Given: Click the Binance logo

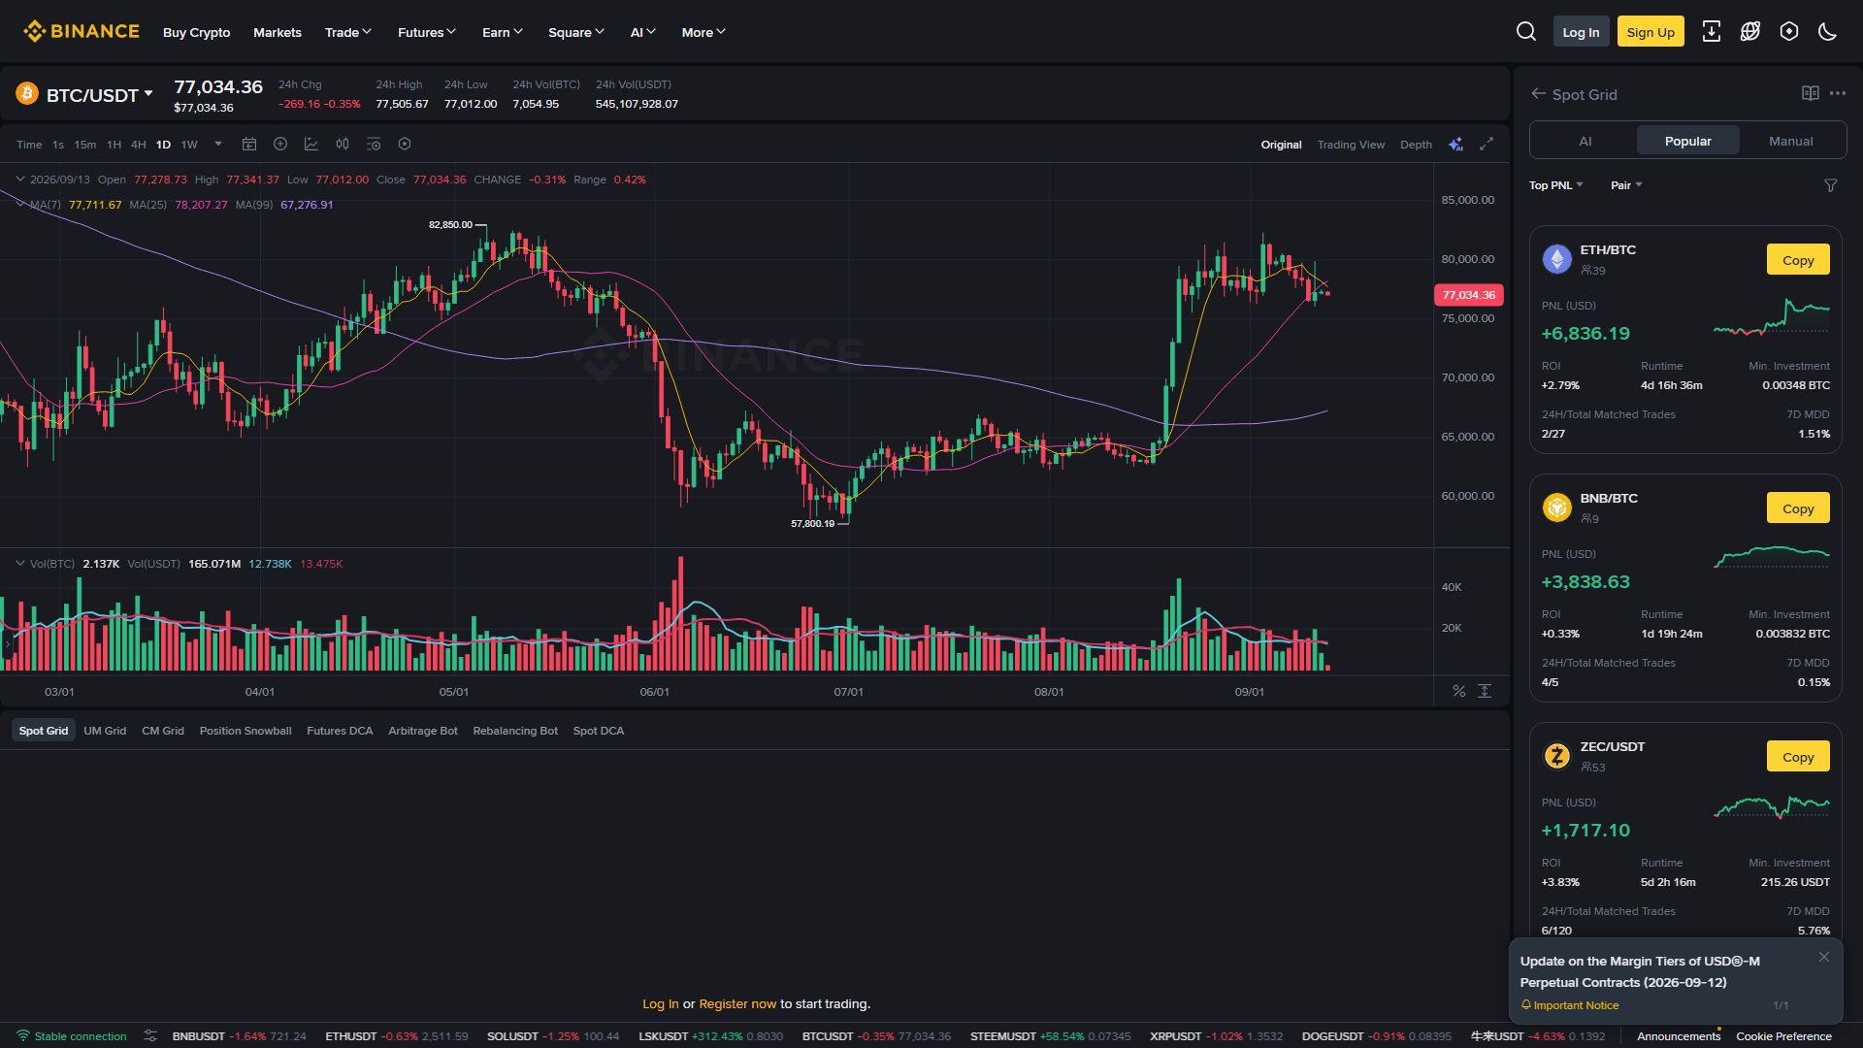Looking at the screenshot, I should pos(82,32).
